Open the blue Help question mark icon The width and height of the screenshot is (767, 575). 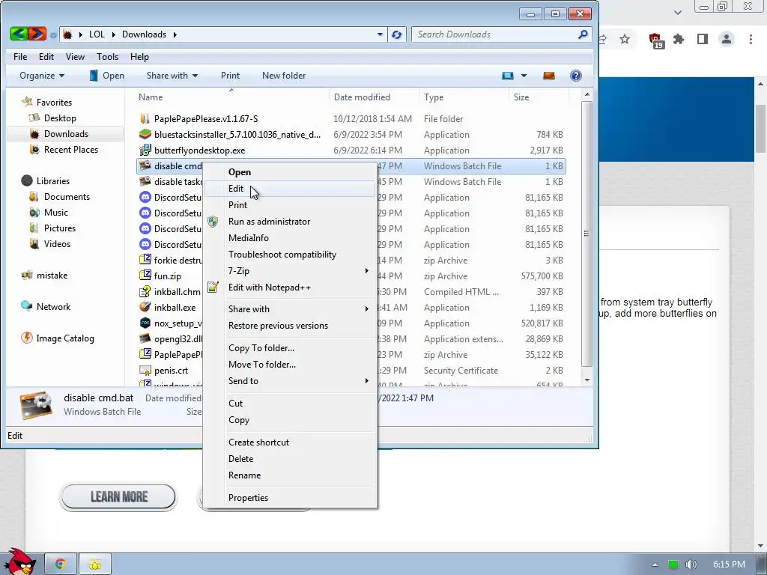point(576,76)
